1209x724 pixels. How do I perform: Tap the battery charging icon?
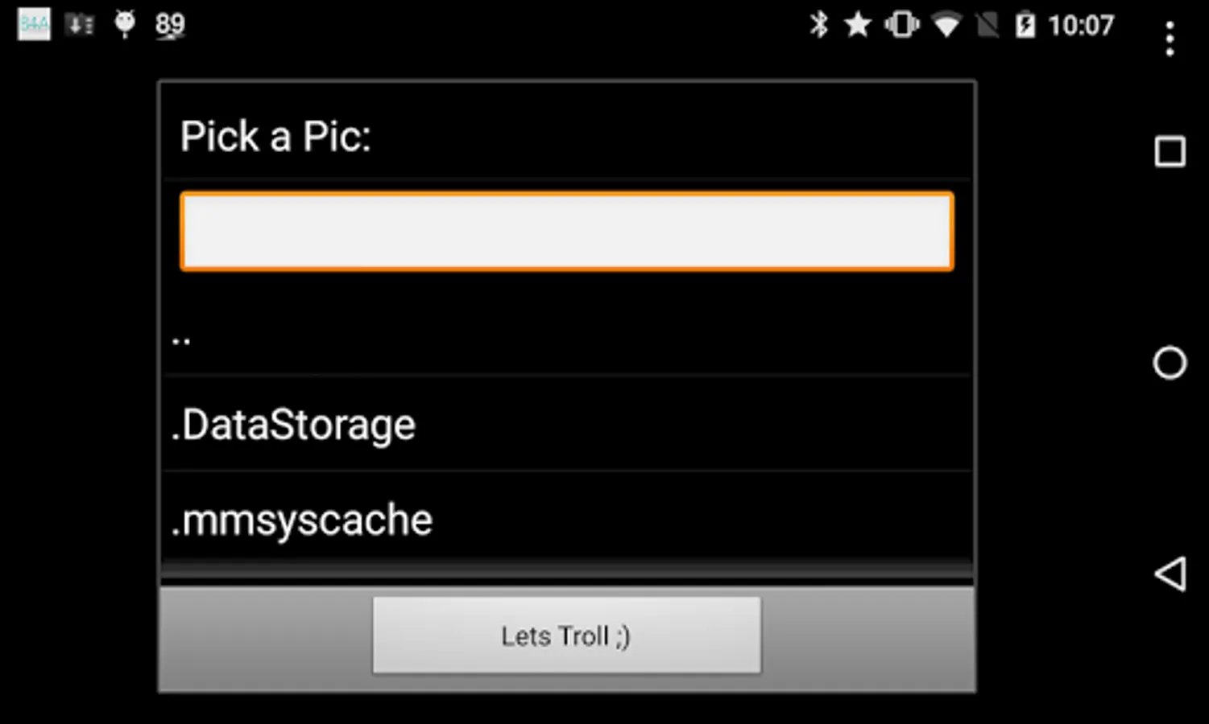[1025, 25]
